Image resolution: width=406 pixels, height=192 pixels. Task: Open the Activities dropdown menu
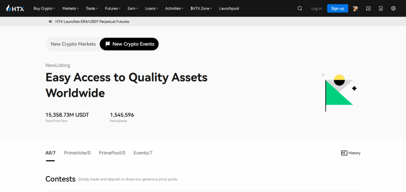[x=174, y=8]
